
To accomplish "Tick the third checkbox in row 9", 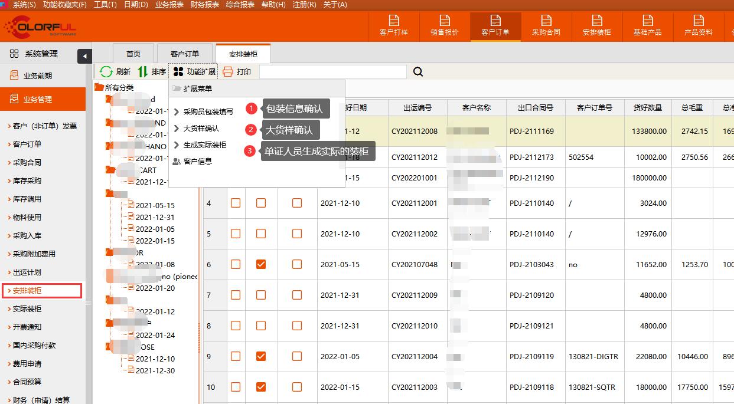I will point(297,356).
